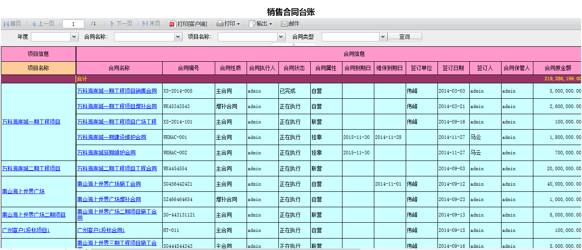Screen dimensions: 582x250
Task: Click the 合同编号 column header
Action: (x=189, y=68)
